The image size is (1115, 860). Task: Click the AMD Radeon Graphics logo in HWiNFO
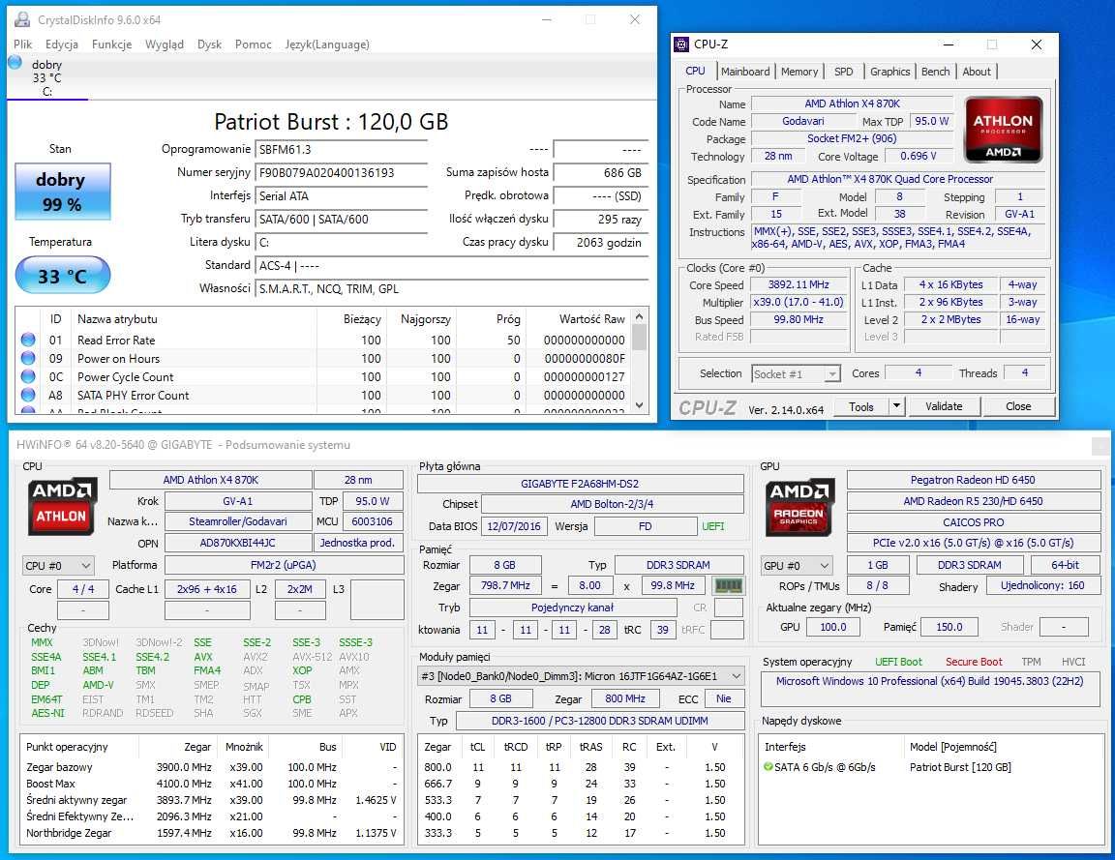[799, 507]
